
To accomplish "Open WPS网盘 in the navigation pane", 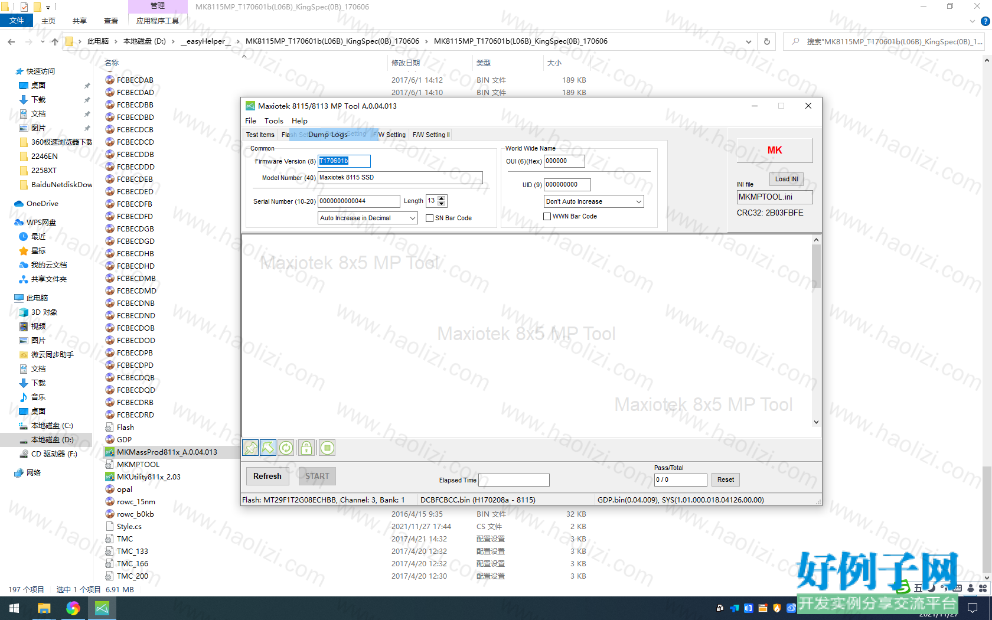I will pos(35,223).
